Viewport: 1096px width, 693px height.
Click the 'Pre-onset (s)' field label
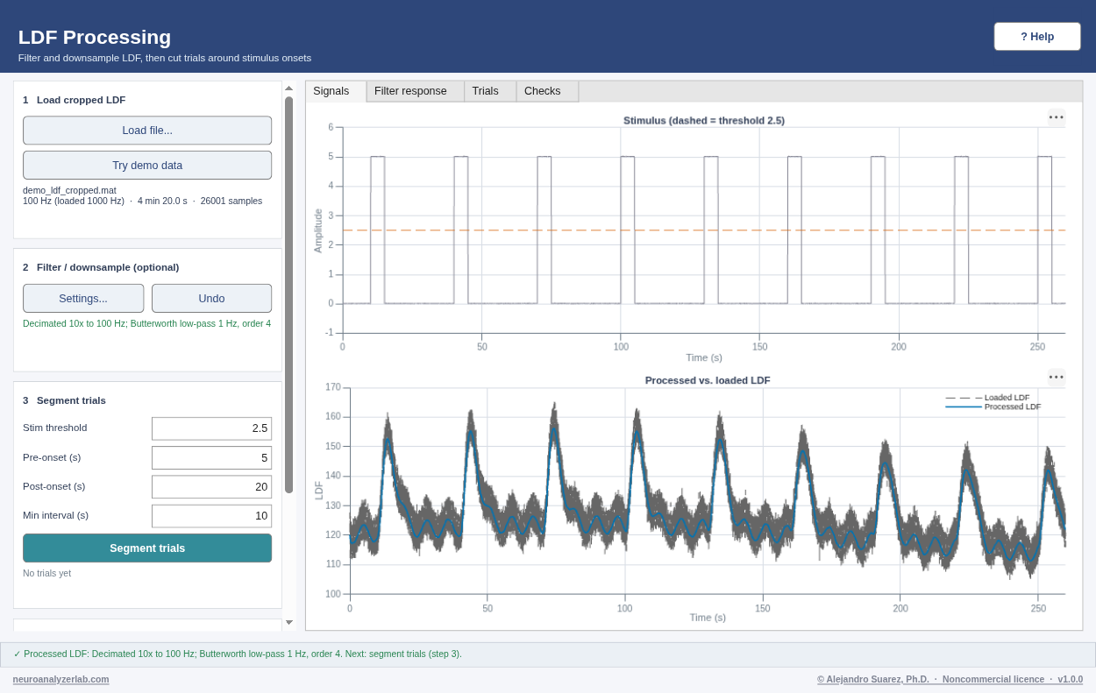click(52, 457)
